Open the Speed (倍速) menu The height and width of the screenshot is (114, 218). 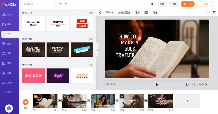point(155,13)
